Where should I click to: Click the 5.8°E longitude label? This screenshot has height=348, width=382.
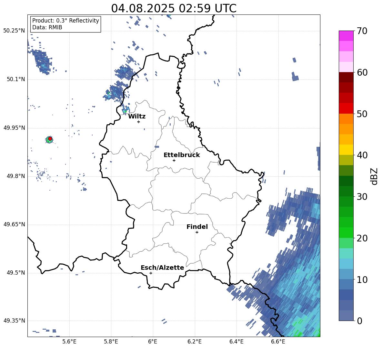coord(111,342)
